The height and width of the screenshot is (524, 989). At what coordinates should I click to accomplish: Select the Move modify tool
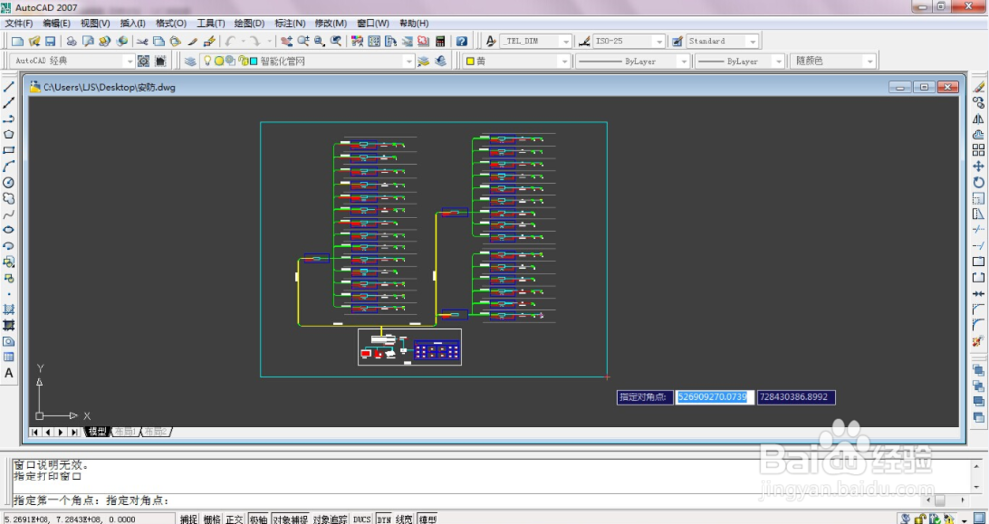978,166
